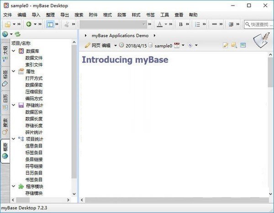The width and height of the screenshot is (274, 213).
Task: Collapse the 数据库 tree node
Action: pos(13,51)
